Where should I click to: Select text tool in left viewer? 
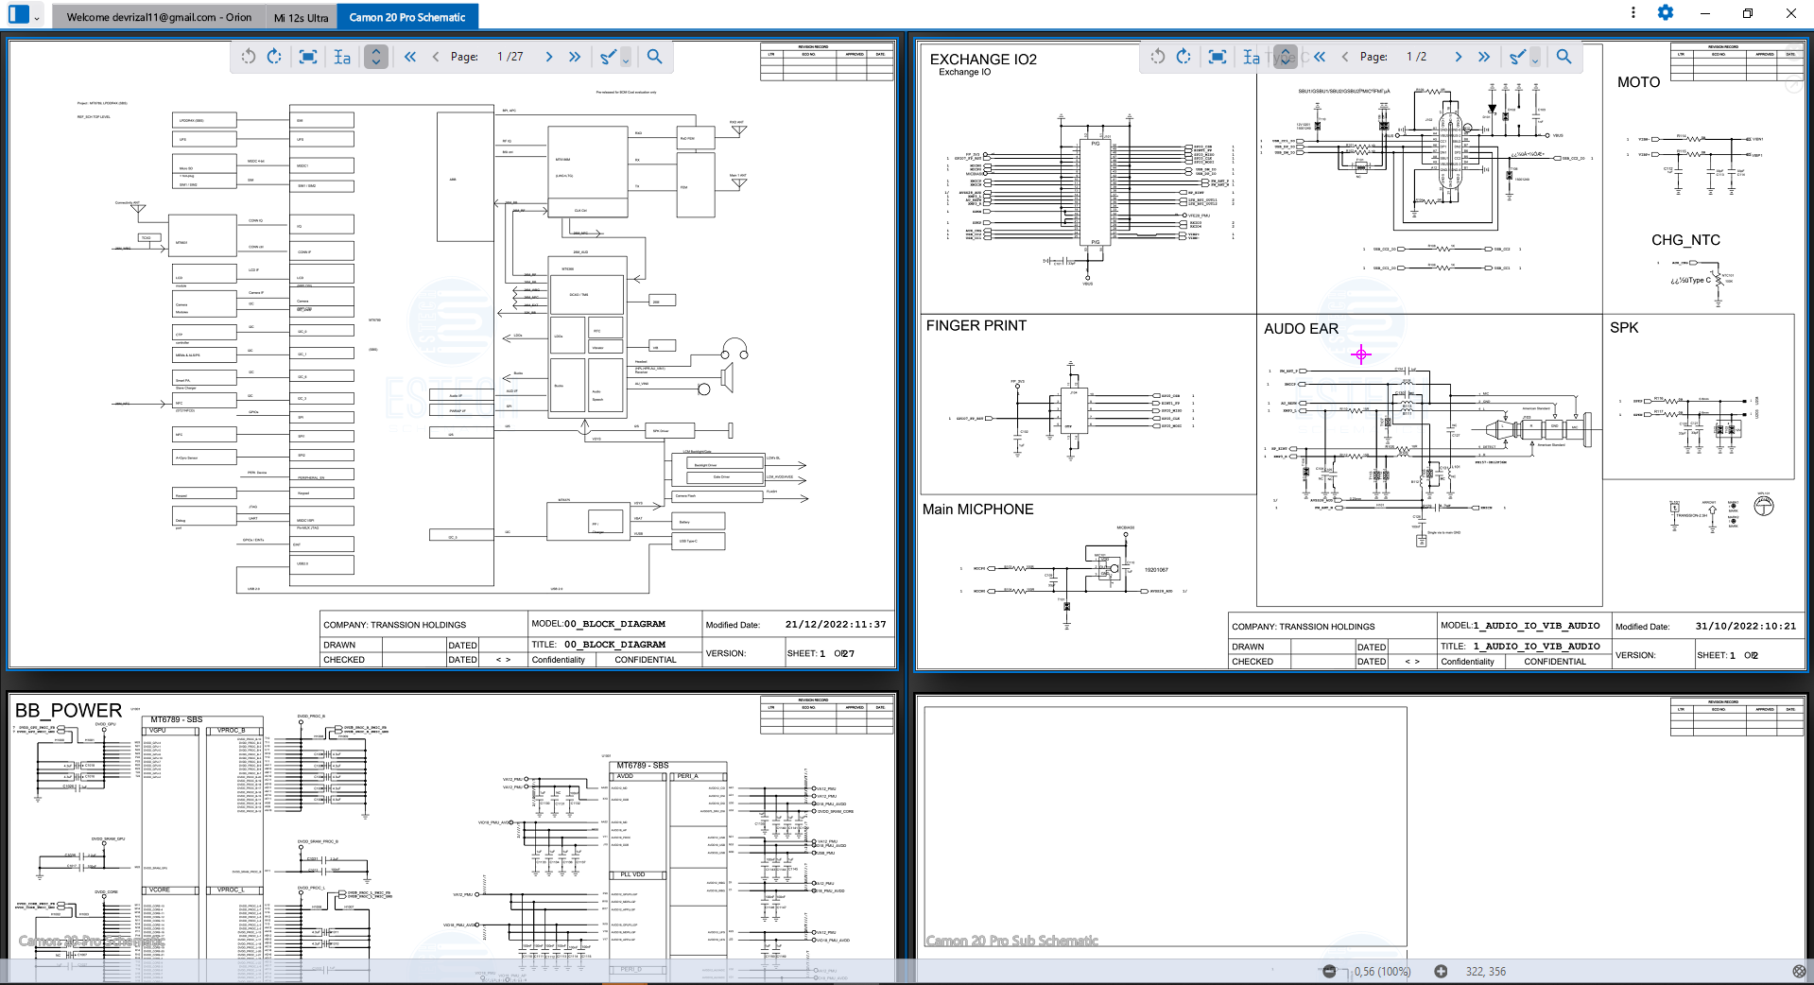[342, 57]
